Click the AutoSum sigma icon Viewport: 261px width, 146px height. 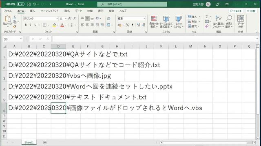(207, 17)
